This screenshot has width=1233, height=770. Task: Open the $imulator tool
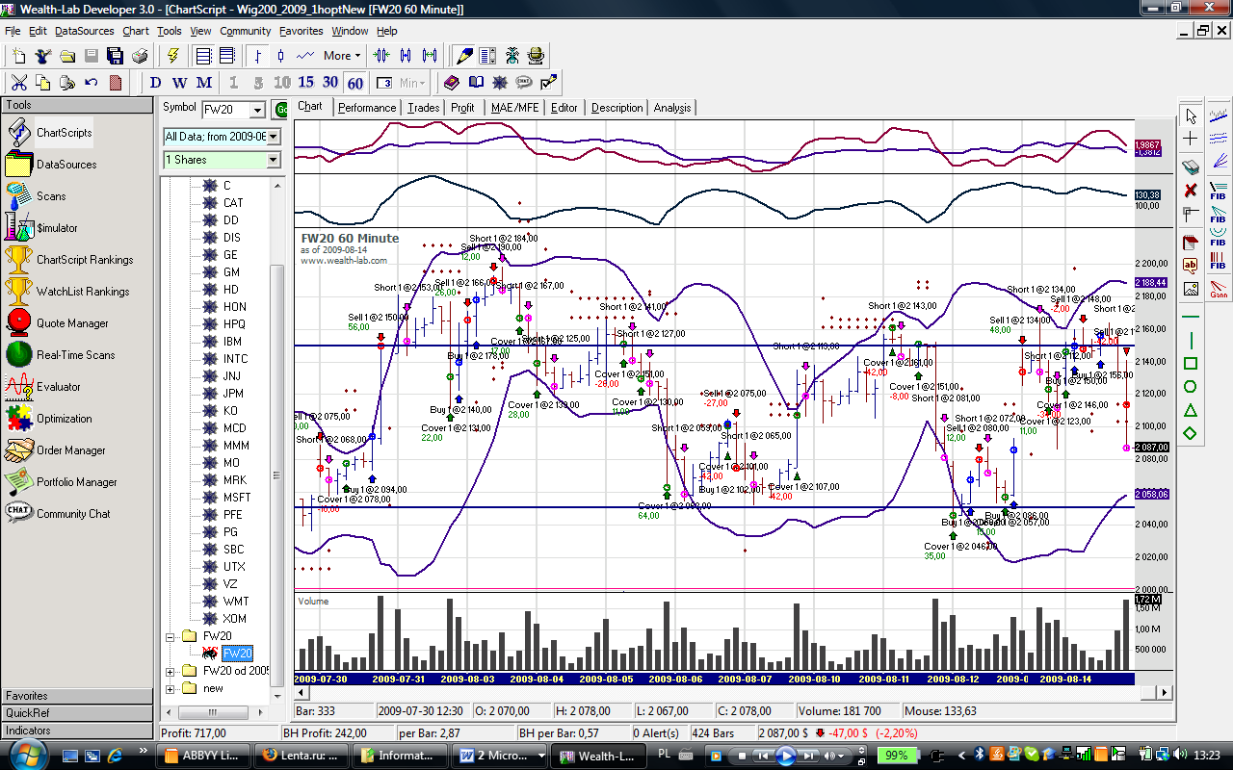pos(42,228)
